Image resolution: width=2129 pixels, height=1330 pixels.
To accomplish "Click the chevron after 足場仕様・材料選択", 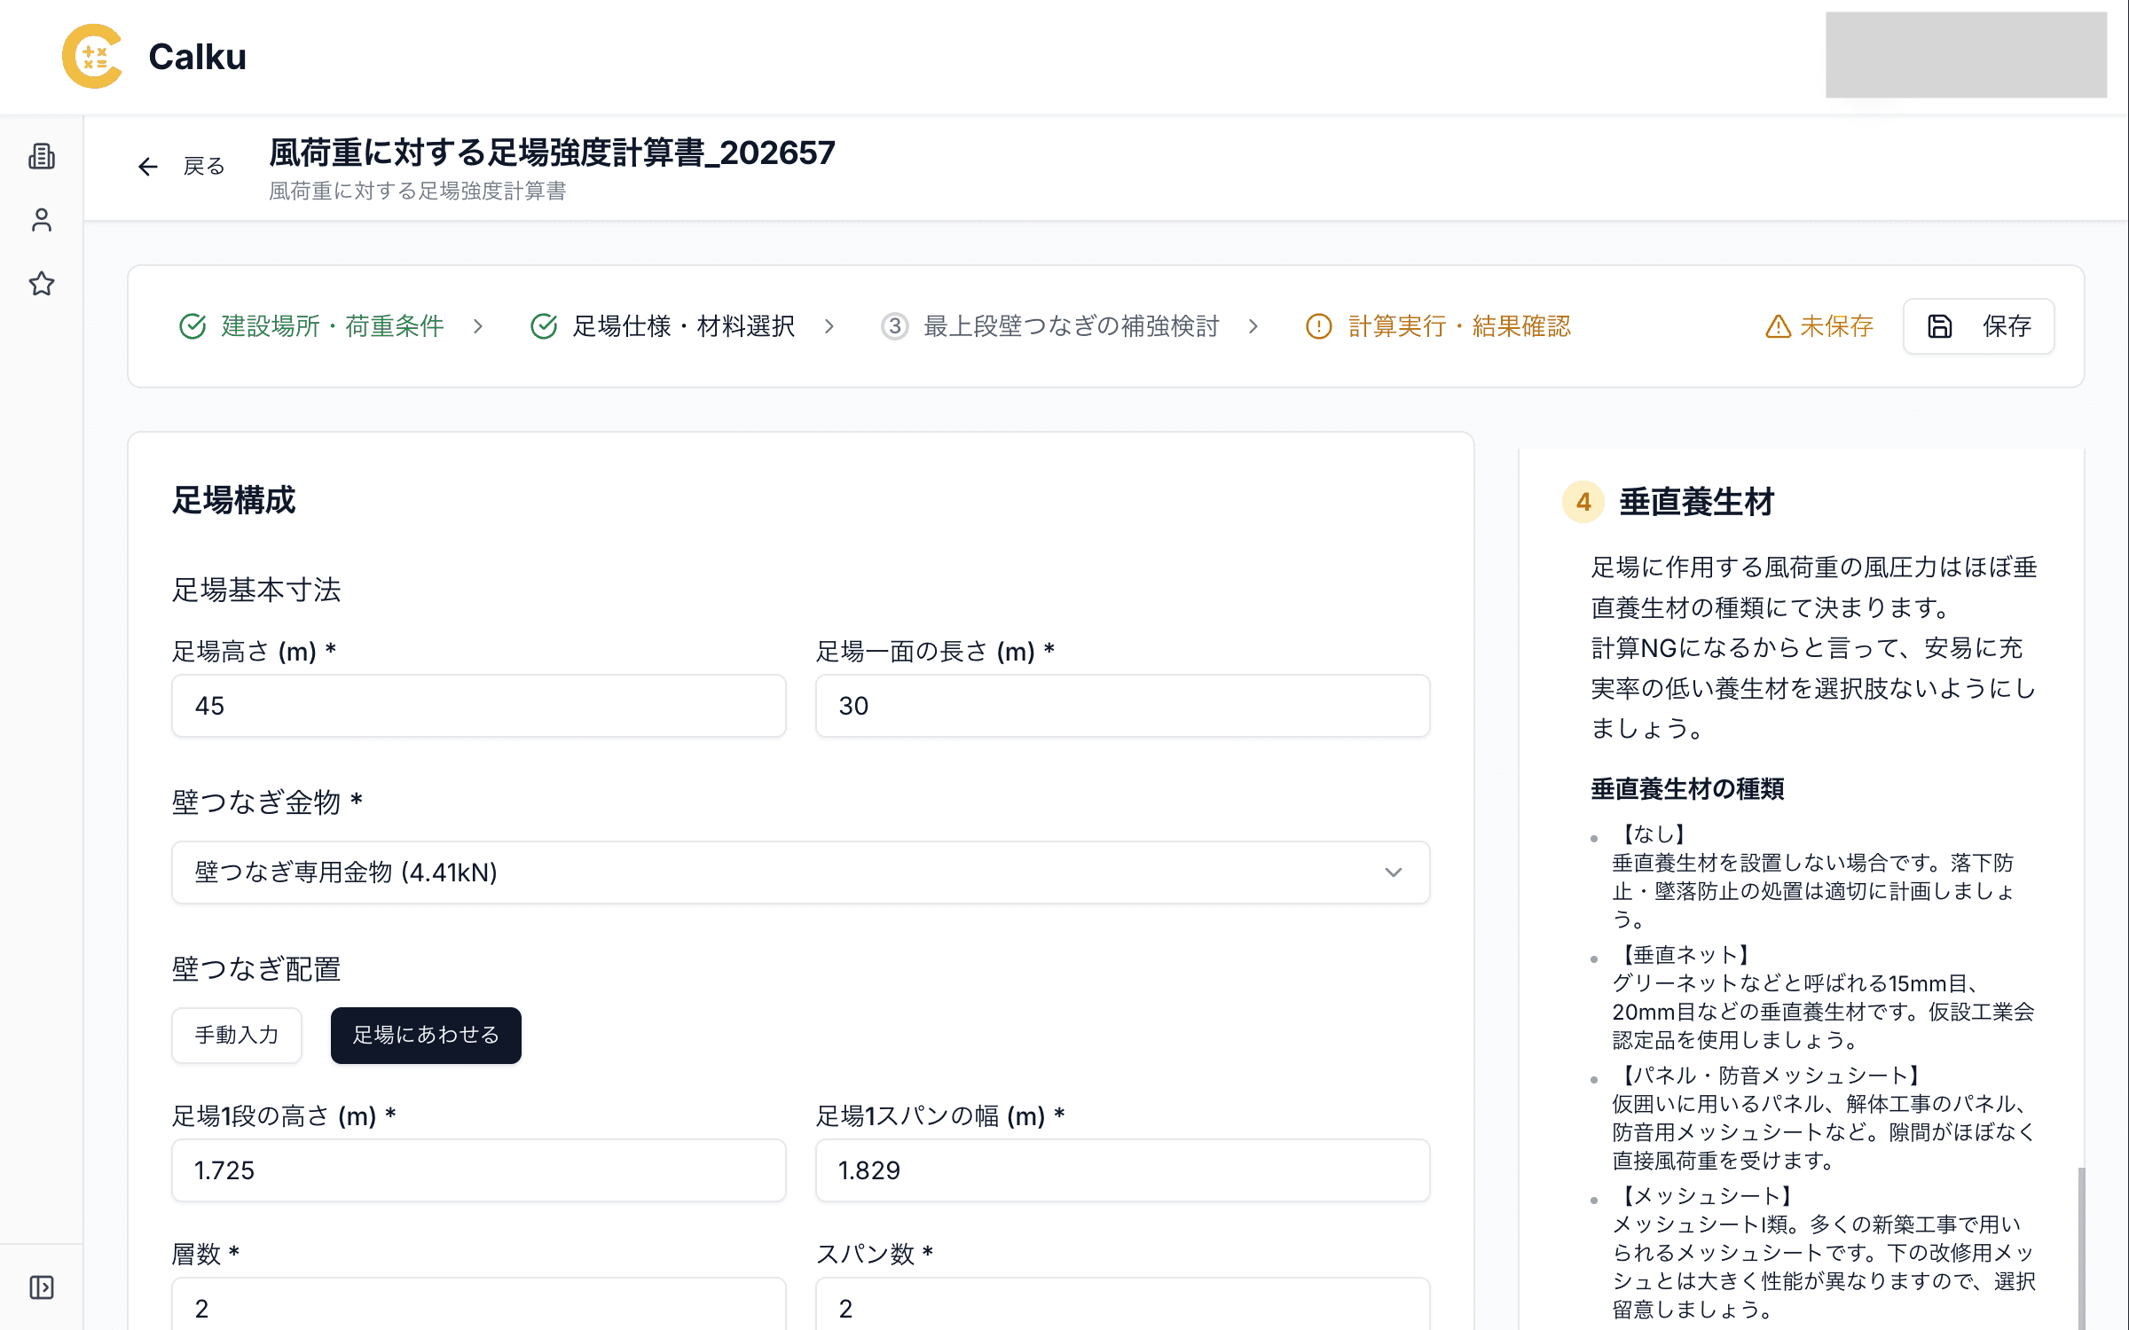I will point(829,326).
